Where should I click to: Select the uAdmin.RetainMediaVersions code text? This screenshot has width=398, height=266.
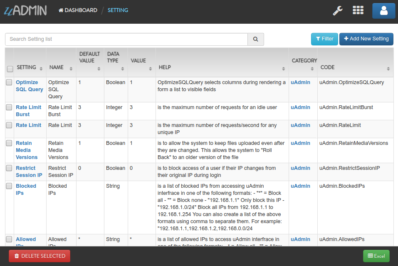pos(354,143)
